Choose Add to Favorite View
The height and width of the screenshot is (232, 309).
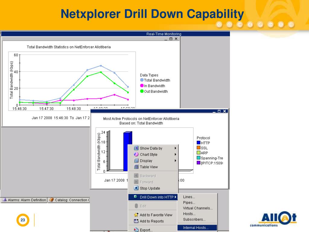(153, 215)
